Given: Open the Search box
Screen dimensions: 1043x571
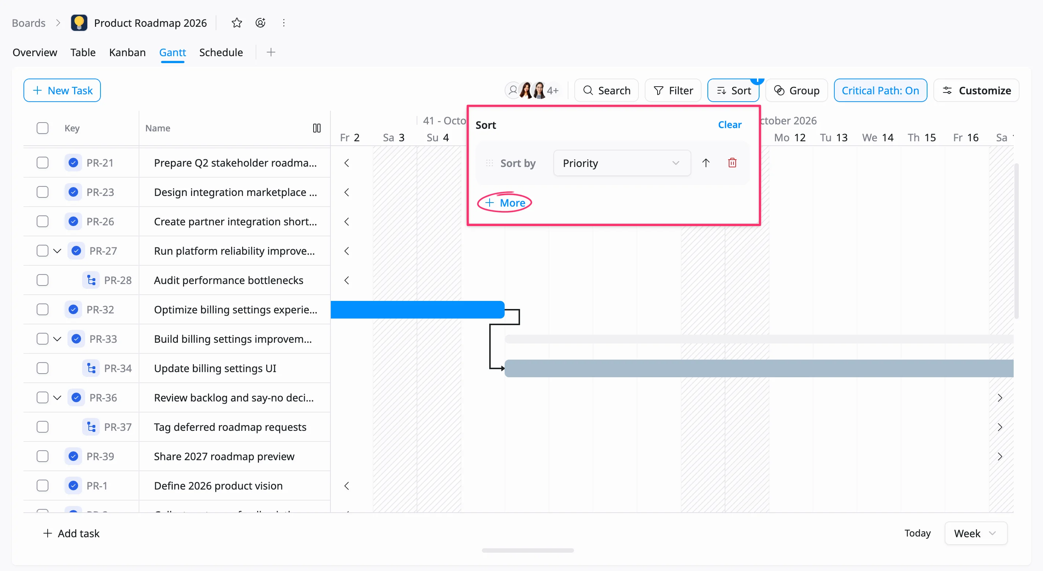Looking at the screenshot, I should click(x=607, y=90).
